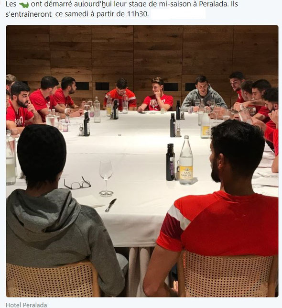Click the crocodile emoji in the post text

point(24,4)
